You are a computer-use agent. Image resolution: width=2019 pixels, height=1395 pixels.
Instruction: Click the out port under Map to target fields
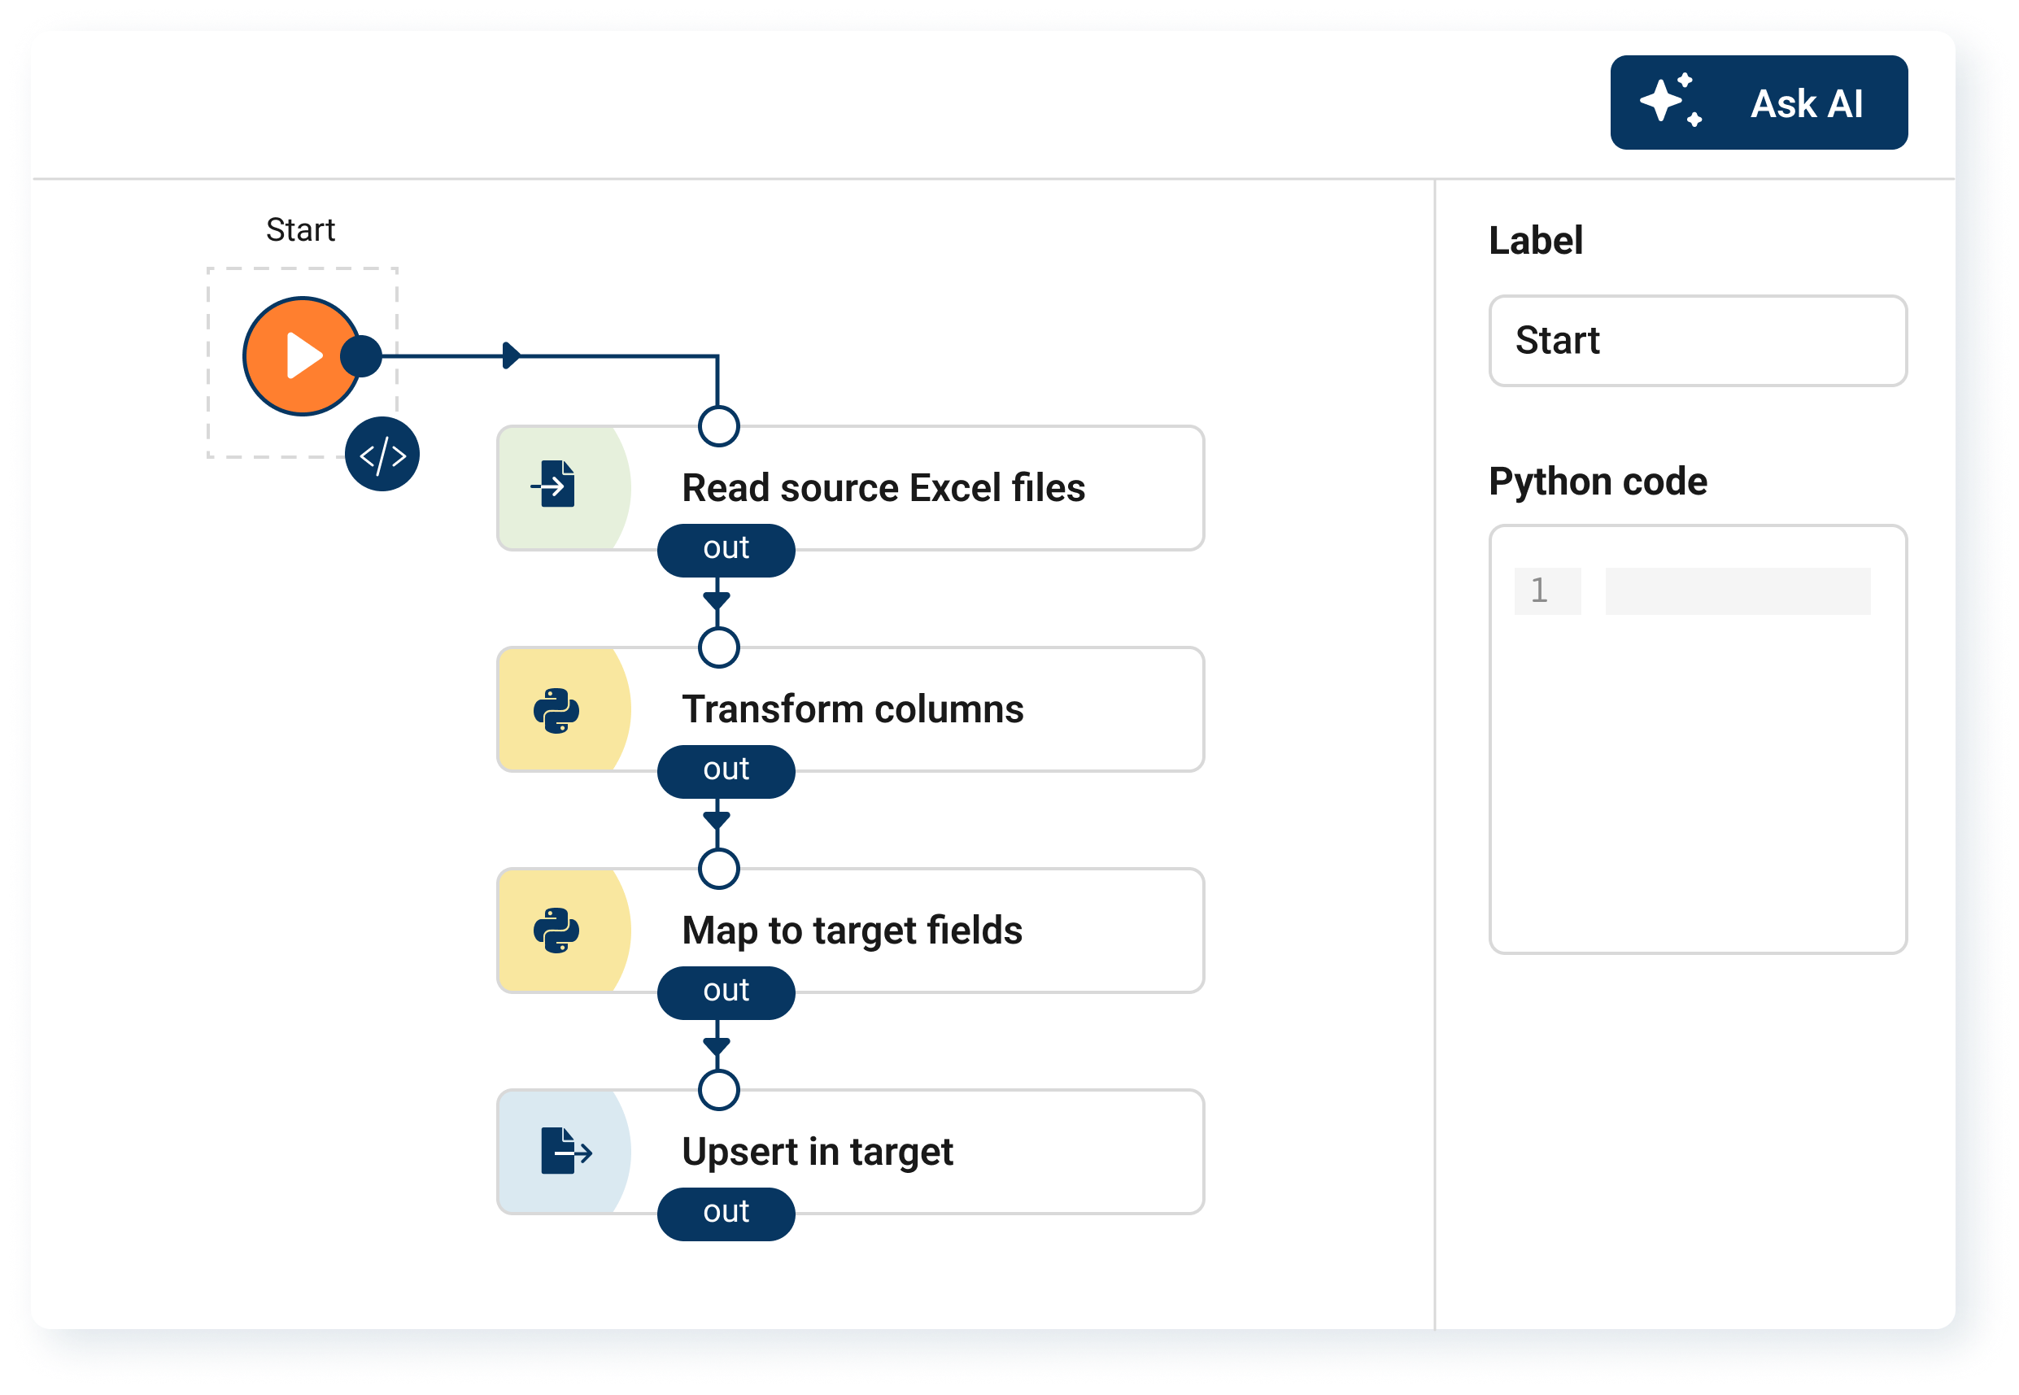[726, 992]
